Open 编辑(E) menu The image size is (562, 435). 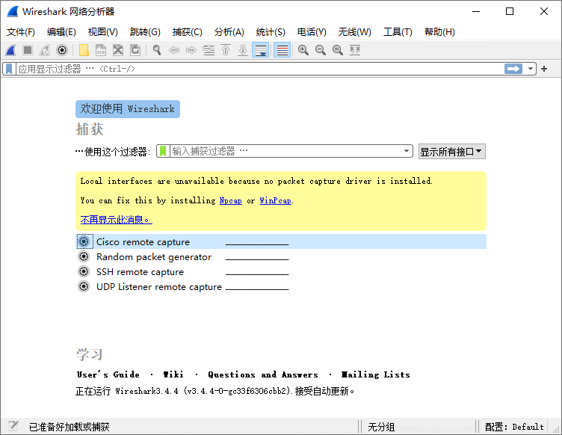tap(61, 32)
